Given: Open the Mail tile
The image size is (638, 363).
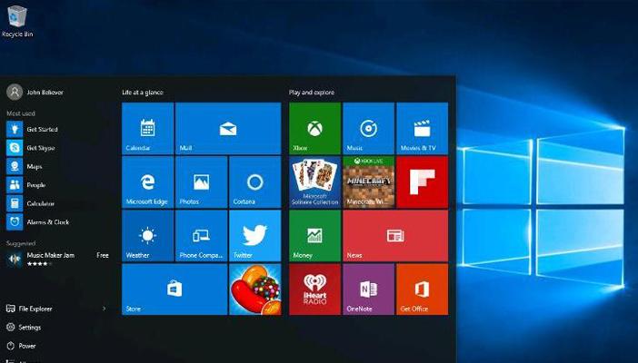Looking at the screenshot, I should click(227, 128).
